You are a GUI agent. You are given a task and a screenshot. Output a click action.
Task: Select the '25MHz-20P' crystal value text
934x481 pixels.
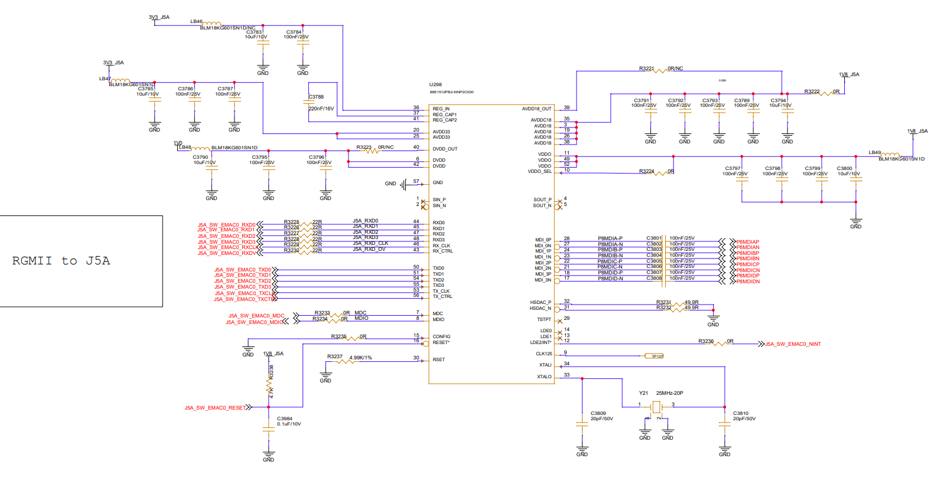click(x=669, y=393)
